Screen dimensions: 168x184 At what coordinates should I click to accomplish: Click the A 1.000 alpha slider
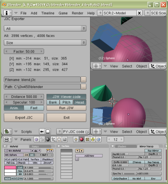(x=39, y=179)
